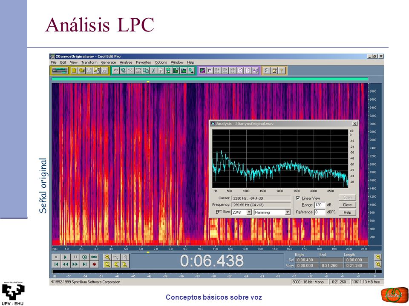This screenshot has height=306, width=409.
Task: Open the Analyze menu
Action: pyautogui.click(x=126, y=62)
